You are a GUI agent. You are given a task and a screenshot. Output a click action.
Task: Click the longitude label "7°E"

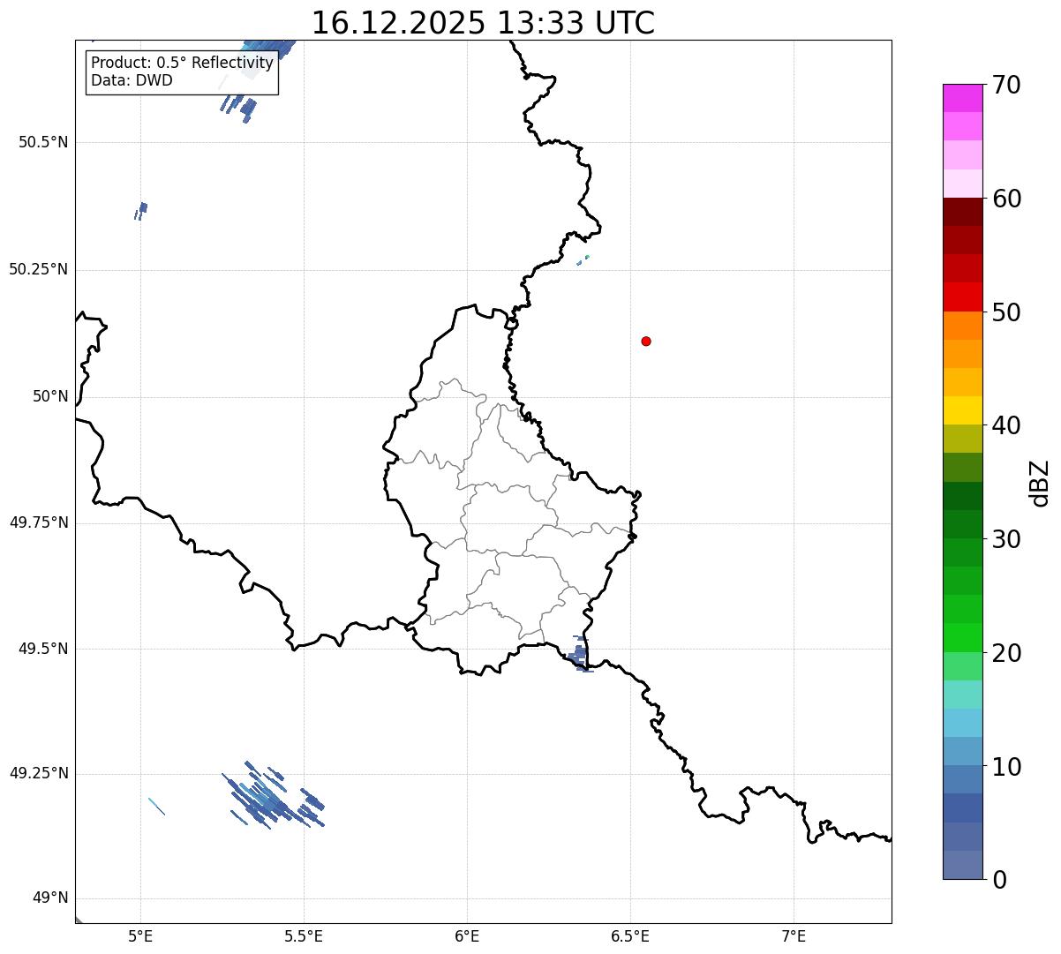(x=794, y=935)
